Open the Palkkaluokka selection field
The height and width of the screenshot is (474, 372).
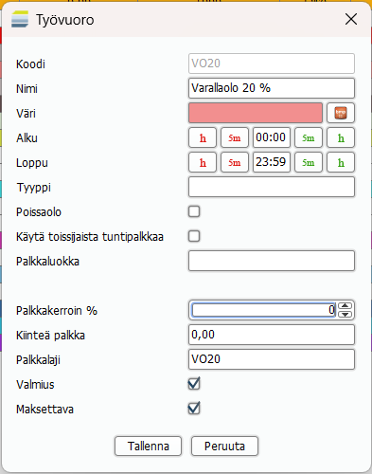pyautogui.click(x=272, y=261)
